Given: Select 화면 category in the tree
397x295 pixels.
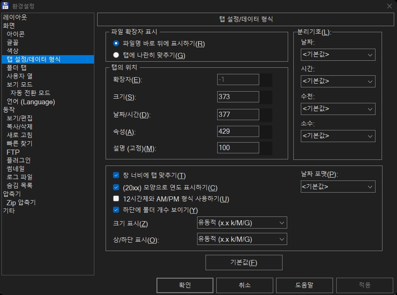Looking at the screenshot, I should click(x=9, y=26).
